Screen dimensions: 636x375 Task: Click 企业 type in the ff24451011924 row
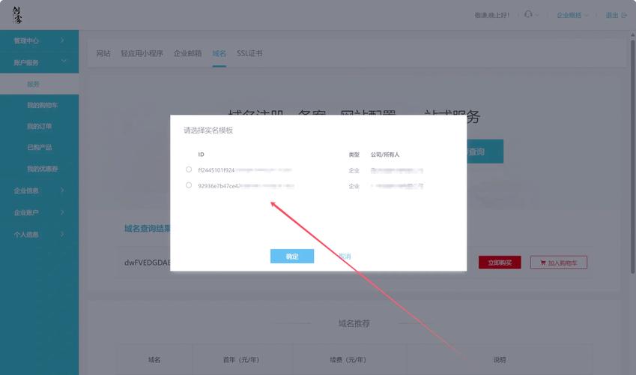[x=354, y=170]
